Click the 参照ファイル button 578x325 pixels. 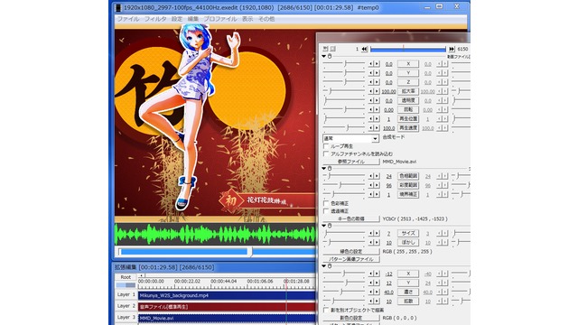[351, 162]
